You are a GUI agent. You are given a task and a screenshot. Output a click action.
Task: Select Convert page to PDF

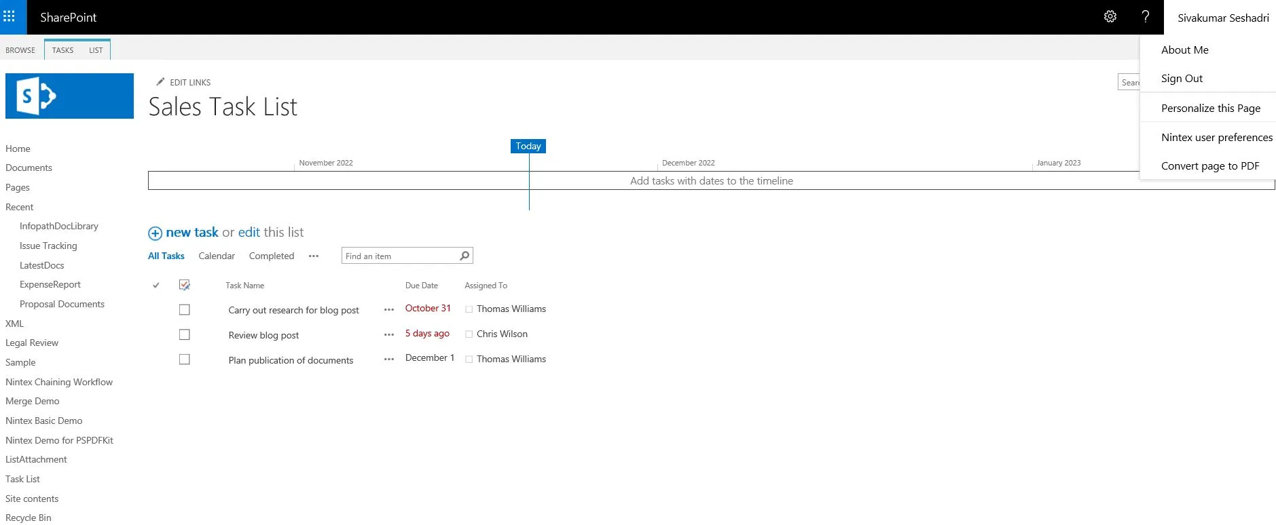[1210, 166]
